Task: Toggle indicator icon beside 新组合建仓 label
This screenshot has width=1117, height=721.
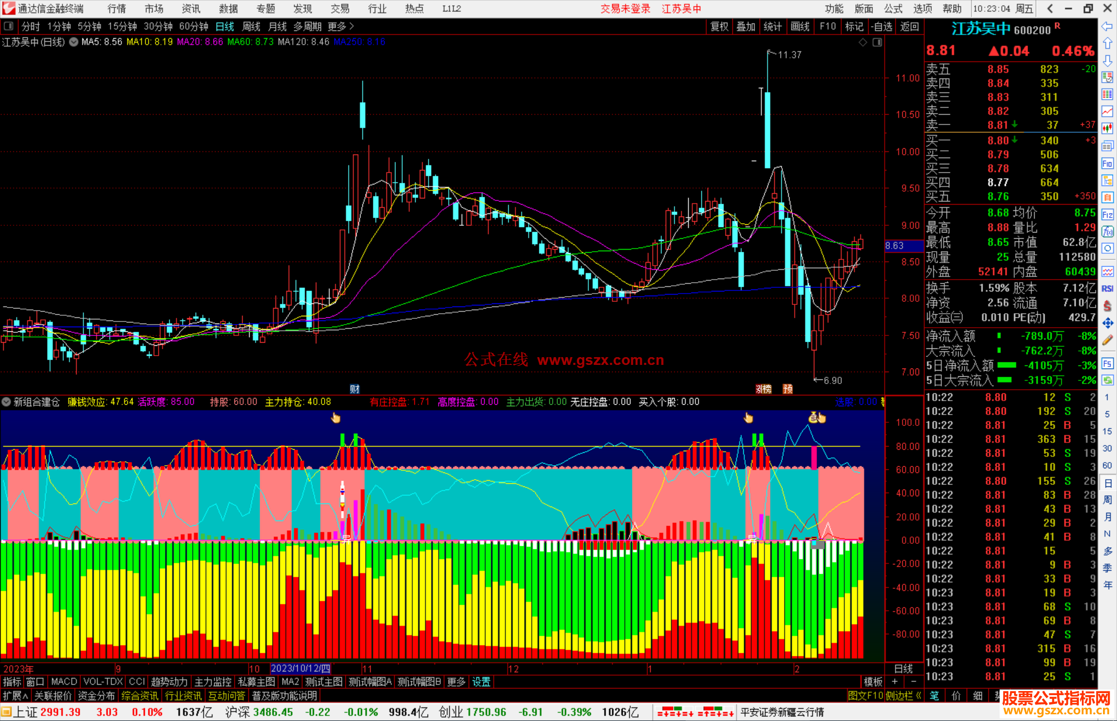Action: coord(6,402)
